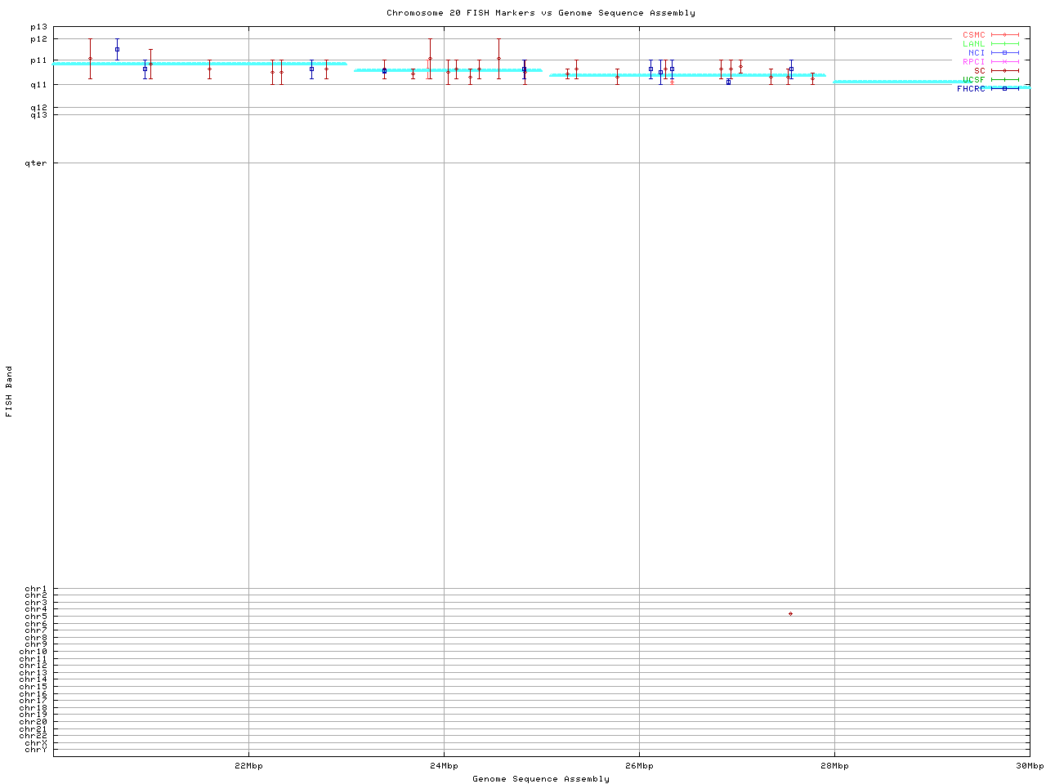Select the chart title text
This screenshot has height=784, width=1046.
click(x=540, y=13)
